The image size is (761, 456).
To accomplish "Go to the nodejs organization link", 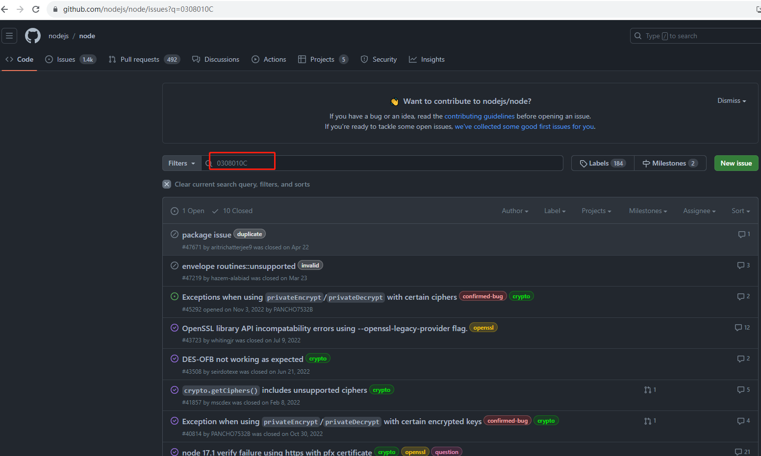I will pos(58,36).
